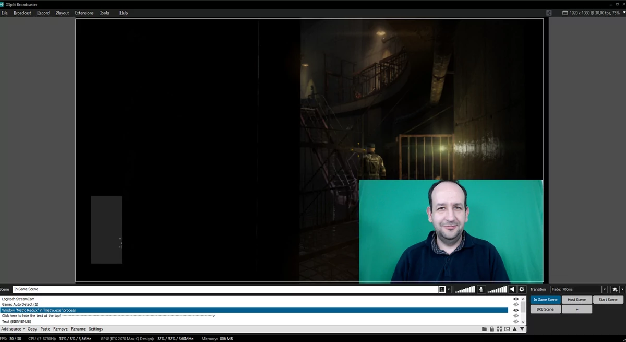
Task: Switch to Host Scene
Action: 577,300
